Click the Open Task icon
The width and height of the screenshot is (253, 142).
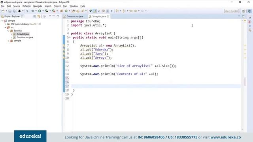pyautogui.click(x=78, y=11)
